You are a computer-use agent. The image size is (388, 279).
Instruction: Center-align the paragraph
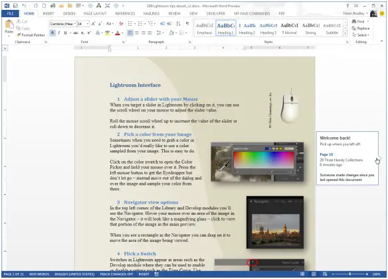pyautogui.click(x=137, y=33)
